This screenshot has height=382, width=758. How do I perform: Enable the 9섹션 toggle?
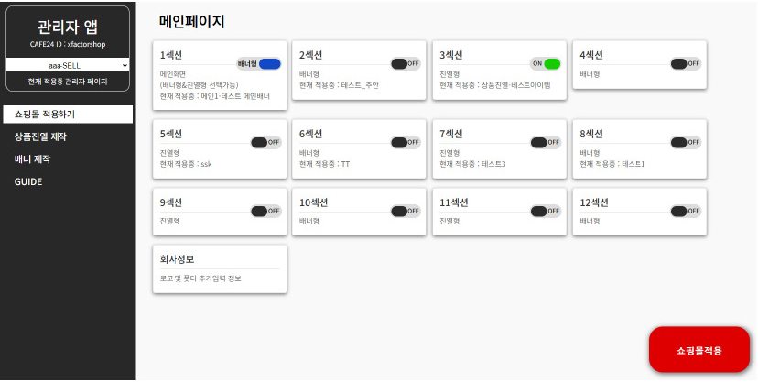coord(265,211)
